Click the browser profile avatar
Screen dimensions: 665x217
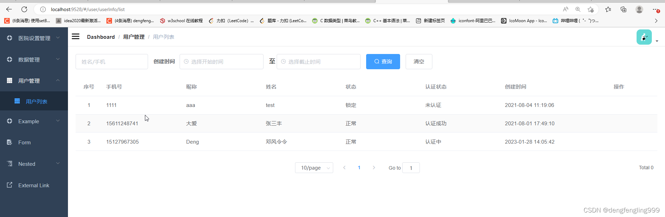pyautogui.click(x=639, y=9)
